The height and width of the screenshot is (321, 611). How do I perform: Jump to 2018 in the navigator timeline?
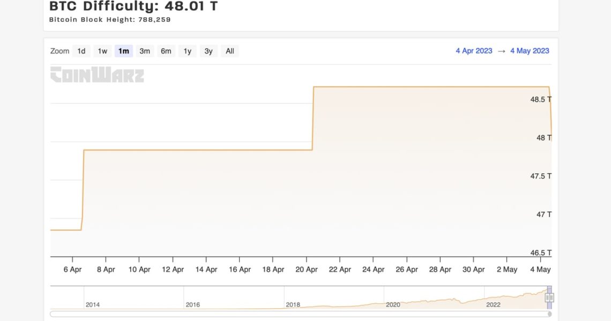tap(293, 304)
